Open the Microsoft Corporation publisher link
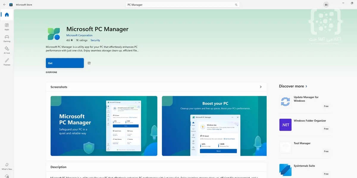 (x=79, y=35)
